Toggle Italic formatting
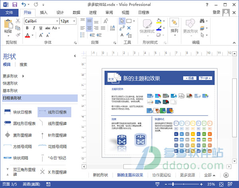This screenshot has width=239, height=188. point(34,28)
